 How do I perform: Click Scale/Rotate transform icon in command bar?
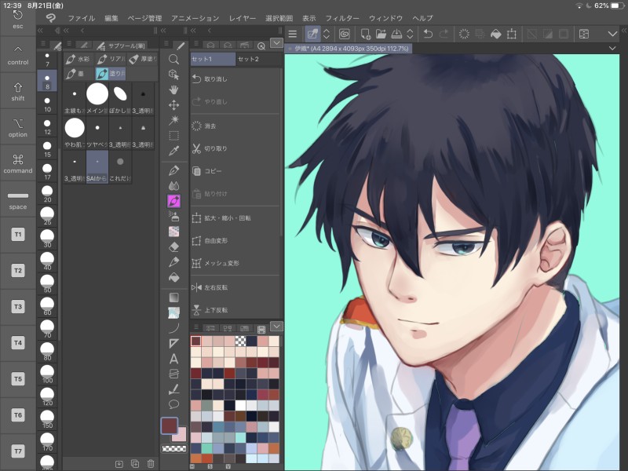pyautogui.click(x=512, y=34)
